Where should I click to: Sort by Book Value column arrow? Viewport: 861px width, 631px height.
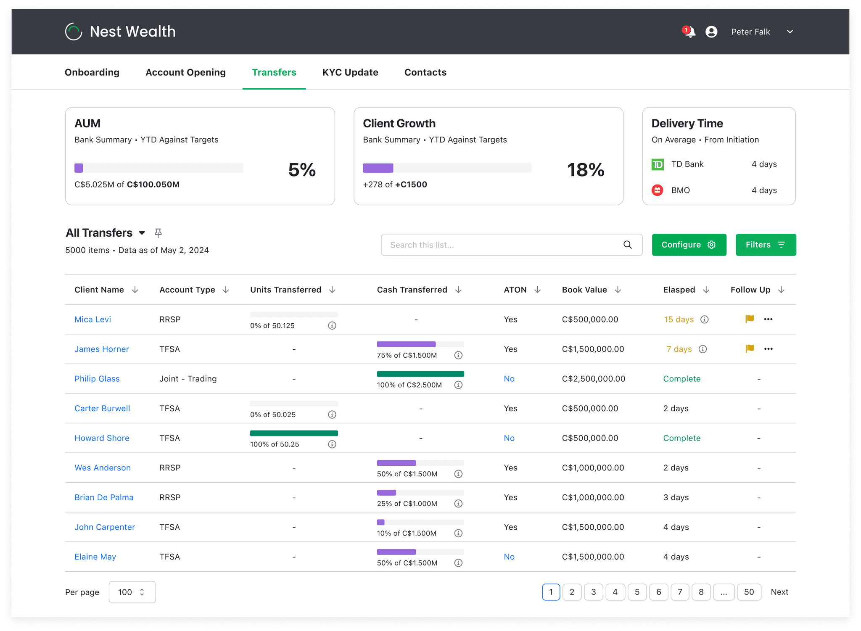coord(618,290)
